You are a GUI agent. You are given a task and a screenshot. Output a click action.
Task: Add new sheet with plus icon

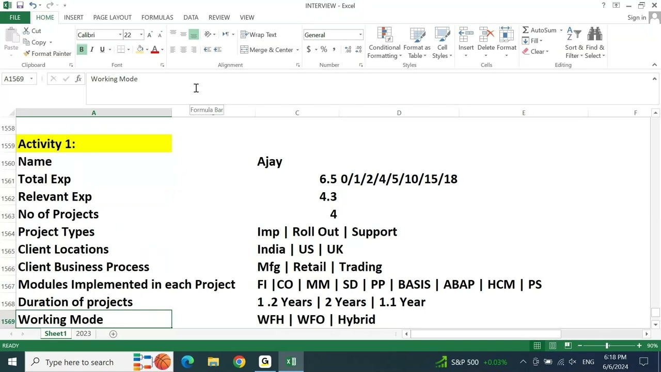point(113,334)
